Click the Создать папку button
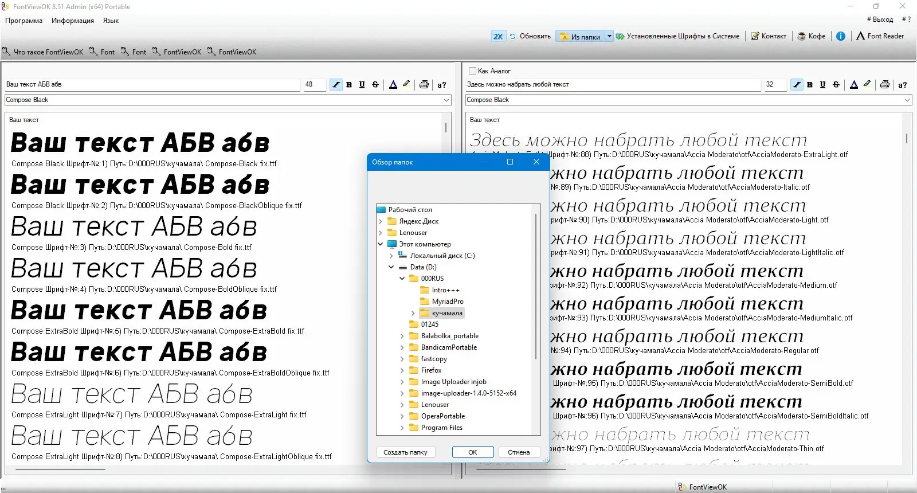 [405, 452]
